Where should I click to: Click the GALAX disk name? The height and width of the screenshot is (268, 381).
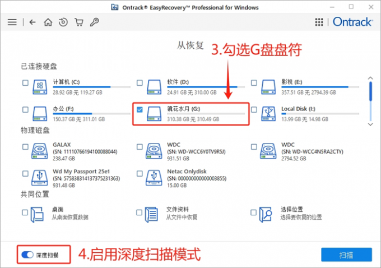click(x=62, y=145)
